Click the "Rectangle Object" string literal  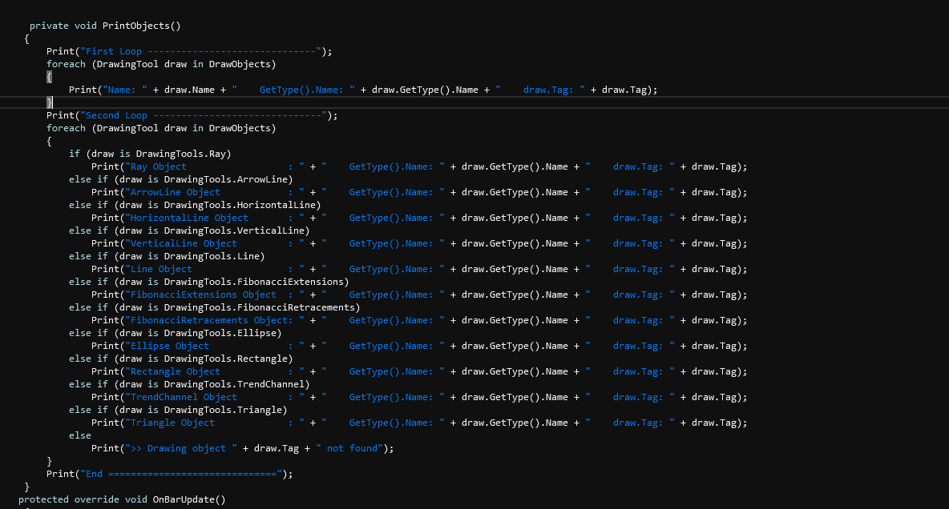tap(175, 371)
